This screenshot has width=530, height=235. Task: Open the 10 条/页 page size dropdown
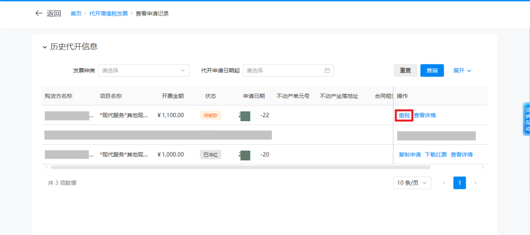[x=412, y=183]
